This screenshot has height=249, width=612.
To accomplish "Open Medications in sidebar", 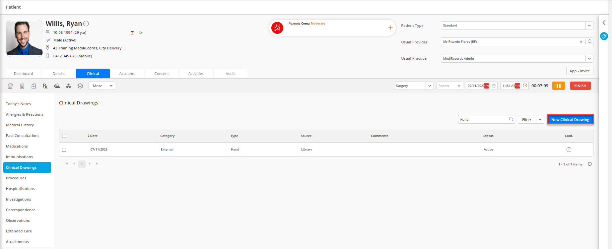I will coord(17,146).
